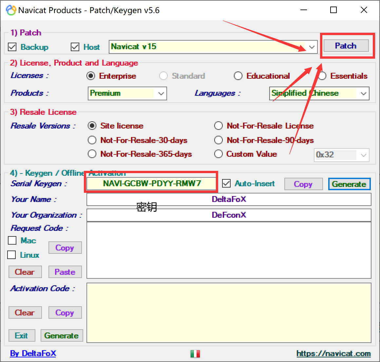The width and height of the screenshot is (380, 362).
Task: Select the Educational license radio
Action: [x=238, y=76]
